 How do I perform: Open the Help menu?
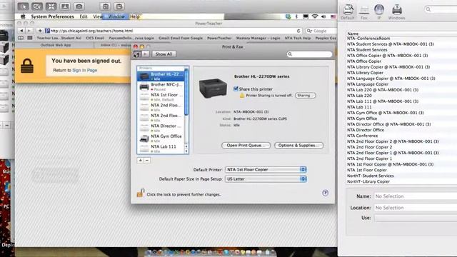click(x=135, y=16)
